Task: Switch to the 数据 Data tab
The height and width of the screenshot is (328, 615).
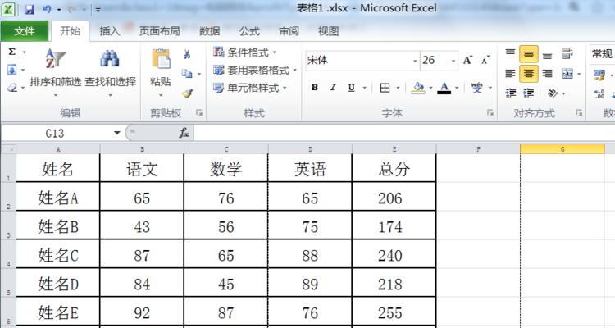Action: tap(209, 31)
